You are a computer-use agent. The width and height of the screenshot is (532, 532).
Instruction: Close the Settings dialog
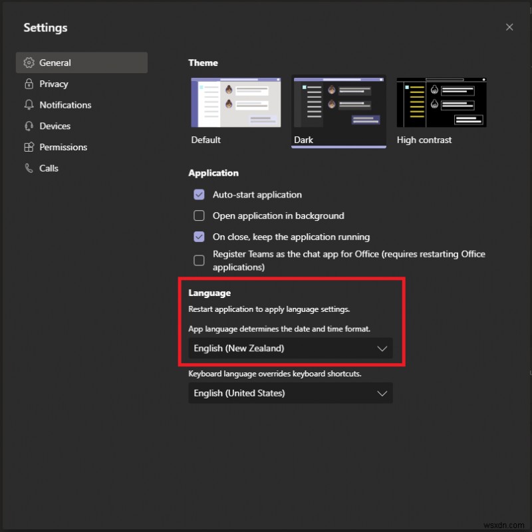click(509, 27)
